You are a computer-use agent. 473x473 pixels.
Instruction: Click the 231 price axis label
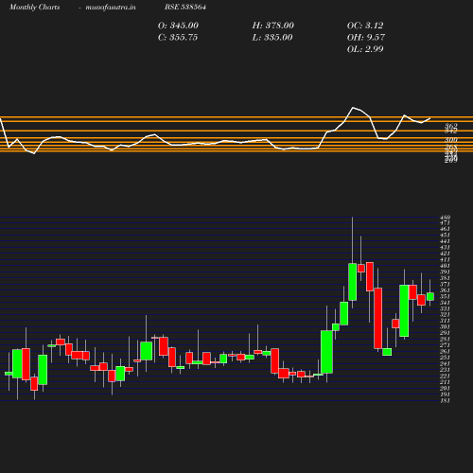point(445,370)
